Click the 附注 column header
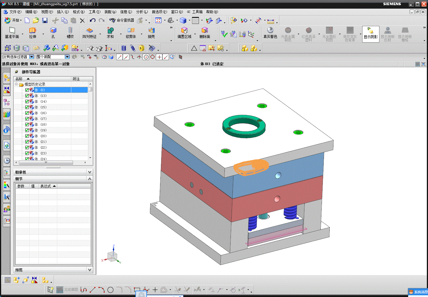This screenshot has width=428, height=297. point(82,79)
